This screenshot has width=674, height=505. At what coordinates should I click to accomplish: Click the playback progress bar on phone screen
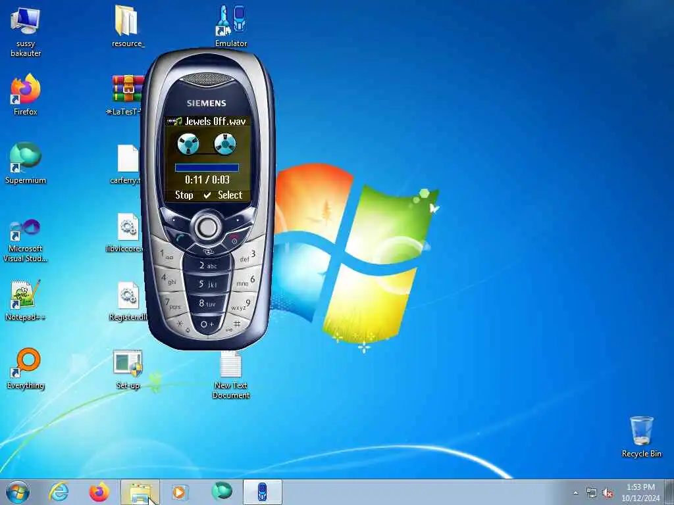tap(207, 168)
